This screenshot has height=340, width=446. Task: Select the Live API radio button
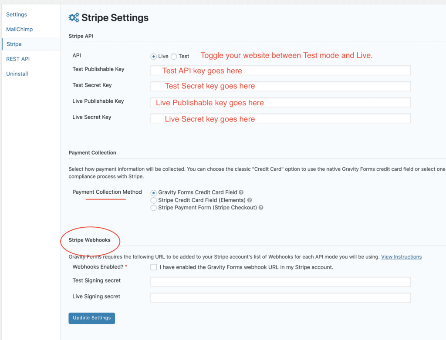tap(154, 57)
